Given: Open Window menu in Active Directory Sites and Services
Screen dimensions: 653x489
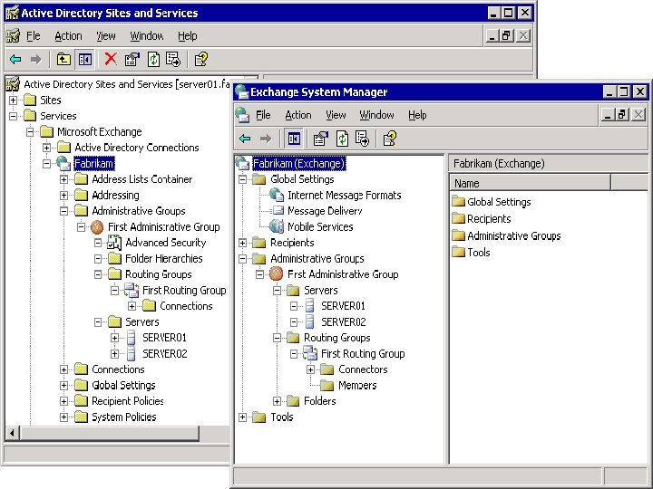Looking at the screenshot, I should (147, 36).
